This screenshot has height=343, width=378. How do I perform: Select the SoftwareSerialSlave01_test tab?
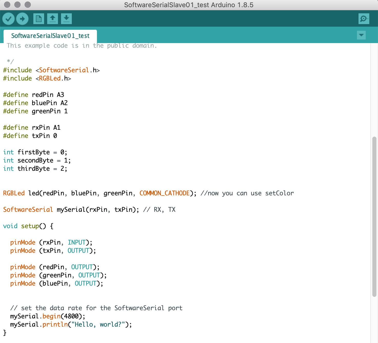point(50,36)
